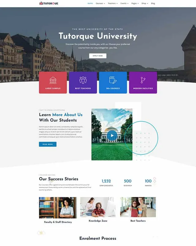Image resolution: width=196 pixels, height=246 pixels.
Task: Click the Read More button
Action: (x=48, y=144)
